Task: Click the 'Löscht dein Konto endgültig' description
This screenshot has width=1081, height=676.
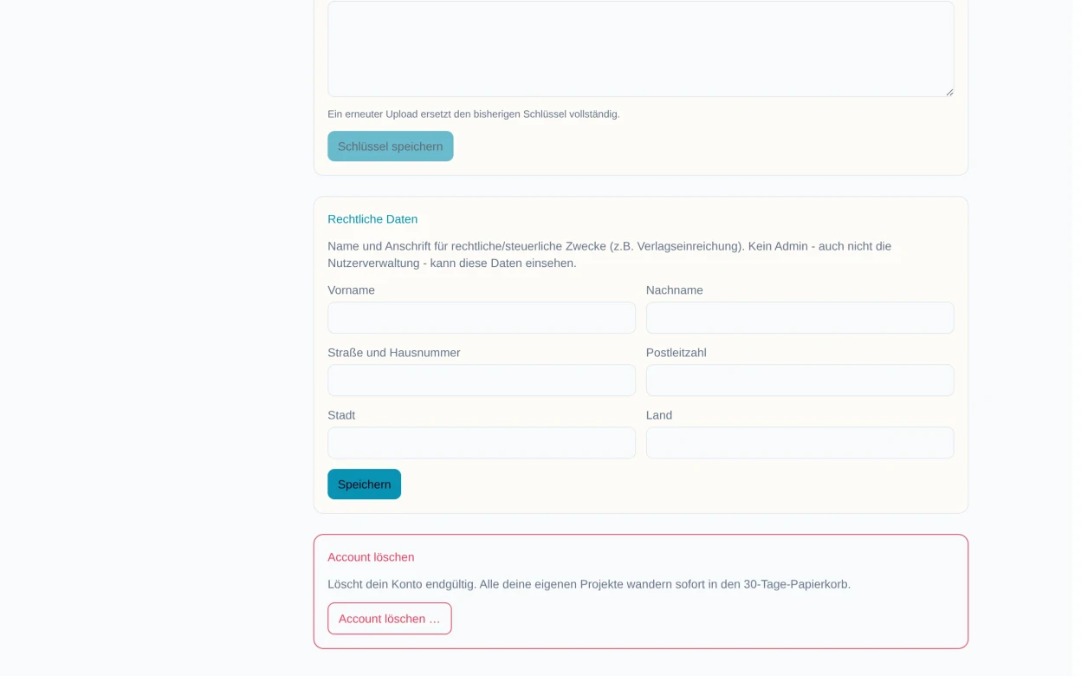Action: coord(589,584)
